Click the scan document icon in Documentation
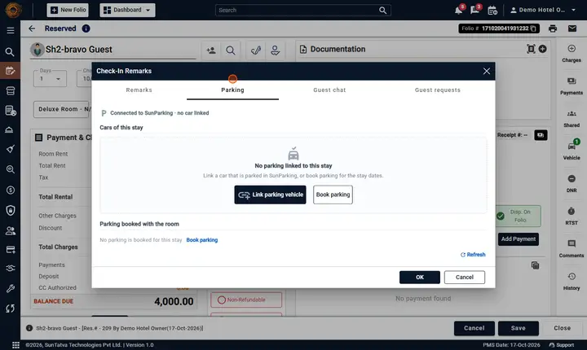587x350 pixels. pos(531,49)
